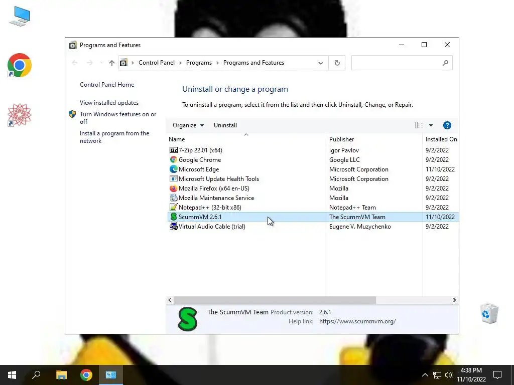Open View installed updates link
514x385 pixels.
tap(109, 102)
